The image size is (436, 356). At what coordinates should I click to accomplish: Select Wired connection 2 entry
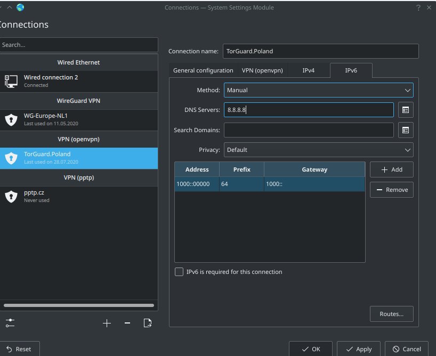[79, 81]
